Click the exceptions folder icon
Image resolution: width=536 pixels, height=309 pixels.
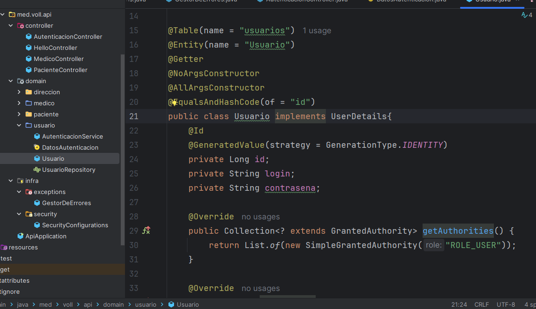(x=29, y=192)
